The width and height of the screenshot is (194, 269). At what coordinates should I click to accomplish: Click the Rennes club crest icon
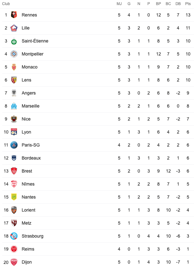(x=14, y=15)
